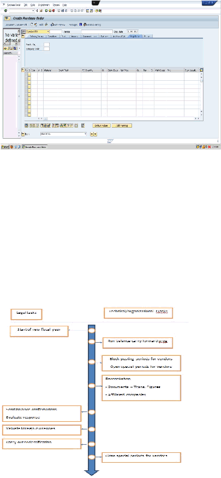Viewport: 221px width, 478px height.
Task: Click the Vendor input field
Action: click(97, 32)
